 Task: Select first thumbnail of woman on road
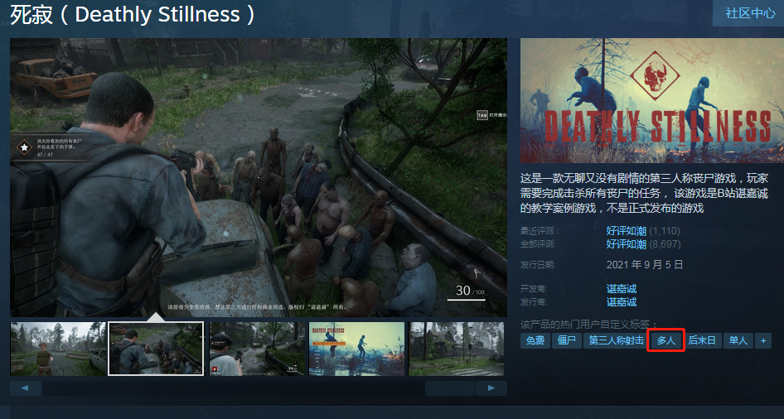(x=58, y=349)
